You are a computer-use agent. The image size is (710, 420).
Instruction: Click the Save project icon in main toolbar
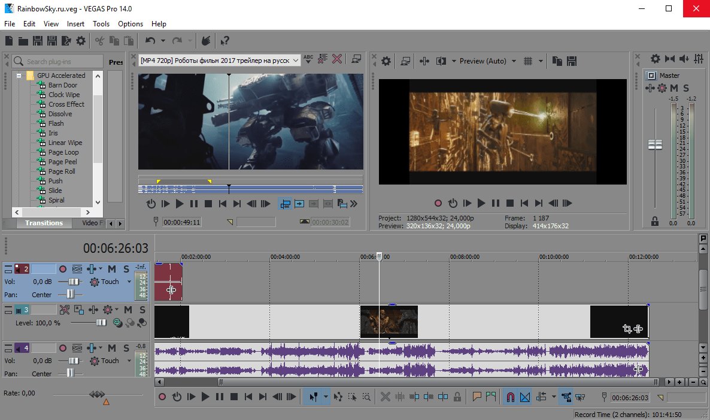[38, 41]
